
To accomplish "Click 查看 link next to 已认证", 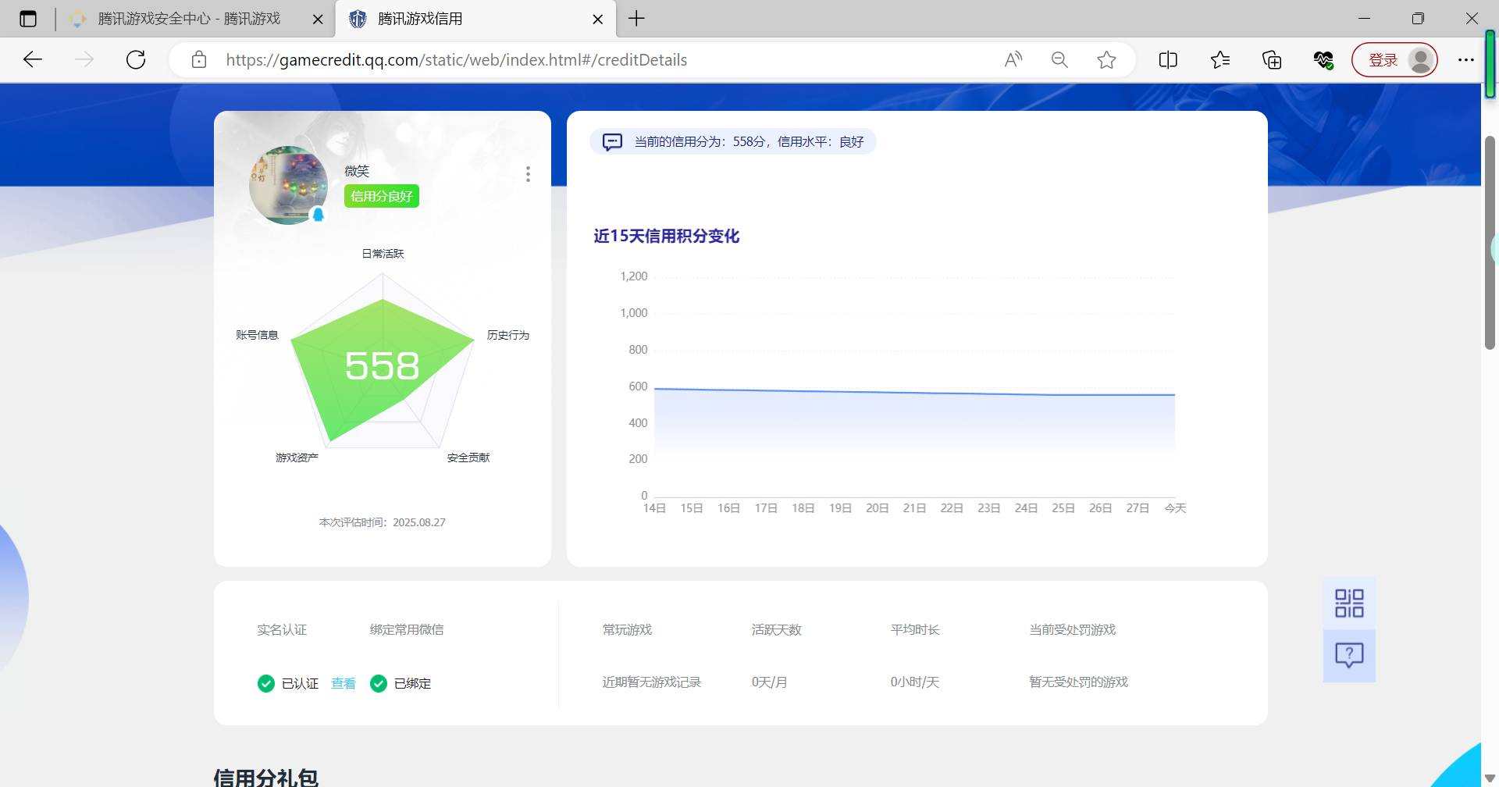I will point(344,684).
